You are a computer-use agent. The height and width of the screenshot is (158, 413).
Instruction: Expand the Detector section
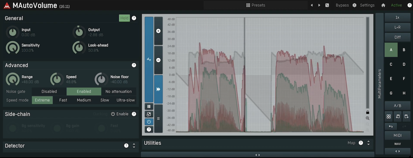(134, 146)
